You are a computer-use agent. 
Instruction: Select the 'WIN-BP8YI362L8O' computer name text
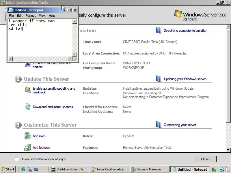136,63
